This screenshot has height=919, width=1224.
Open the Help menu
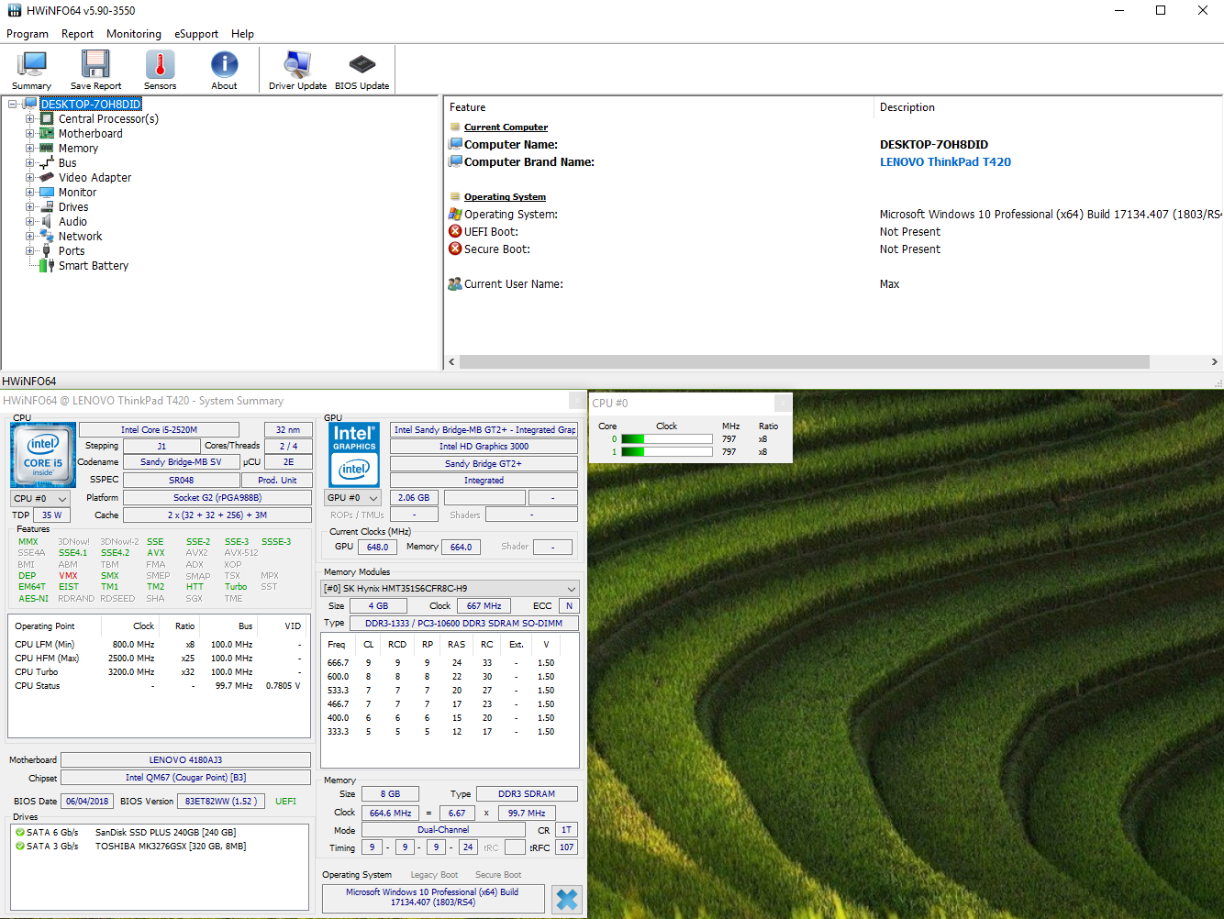(242, 34)
